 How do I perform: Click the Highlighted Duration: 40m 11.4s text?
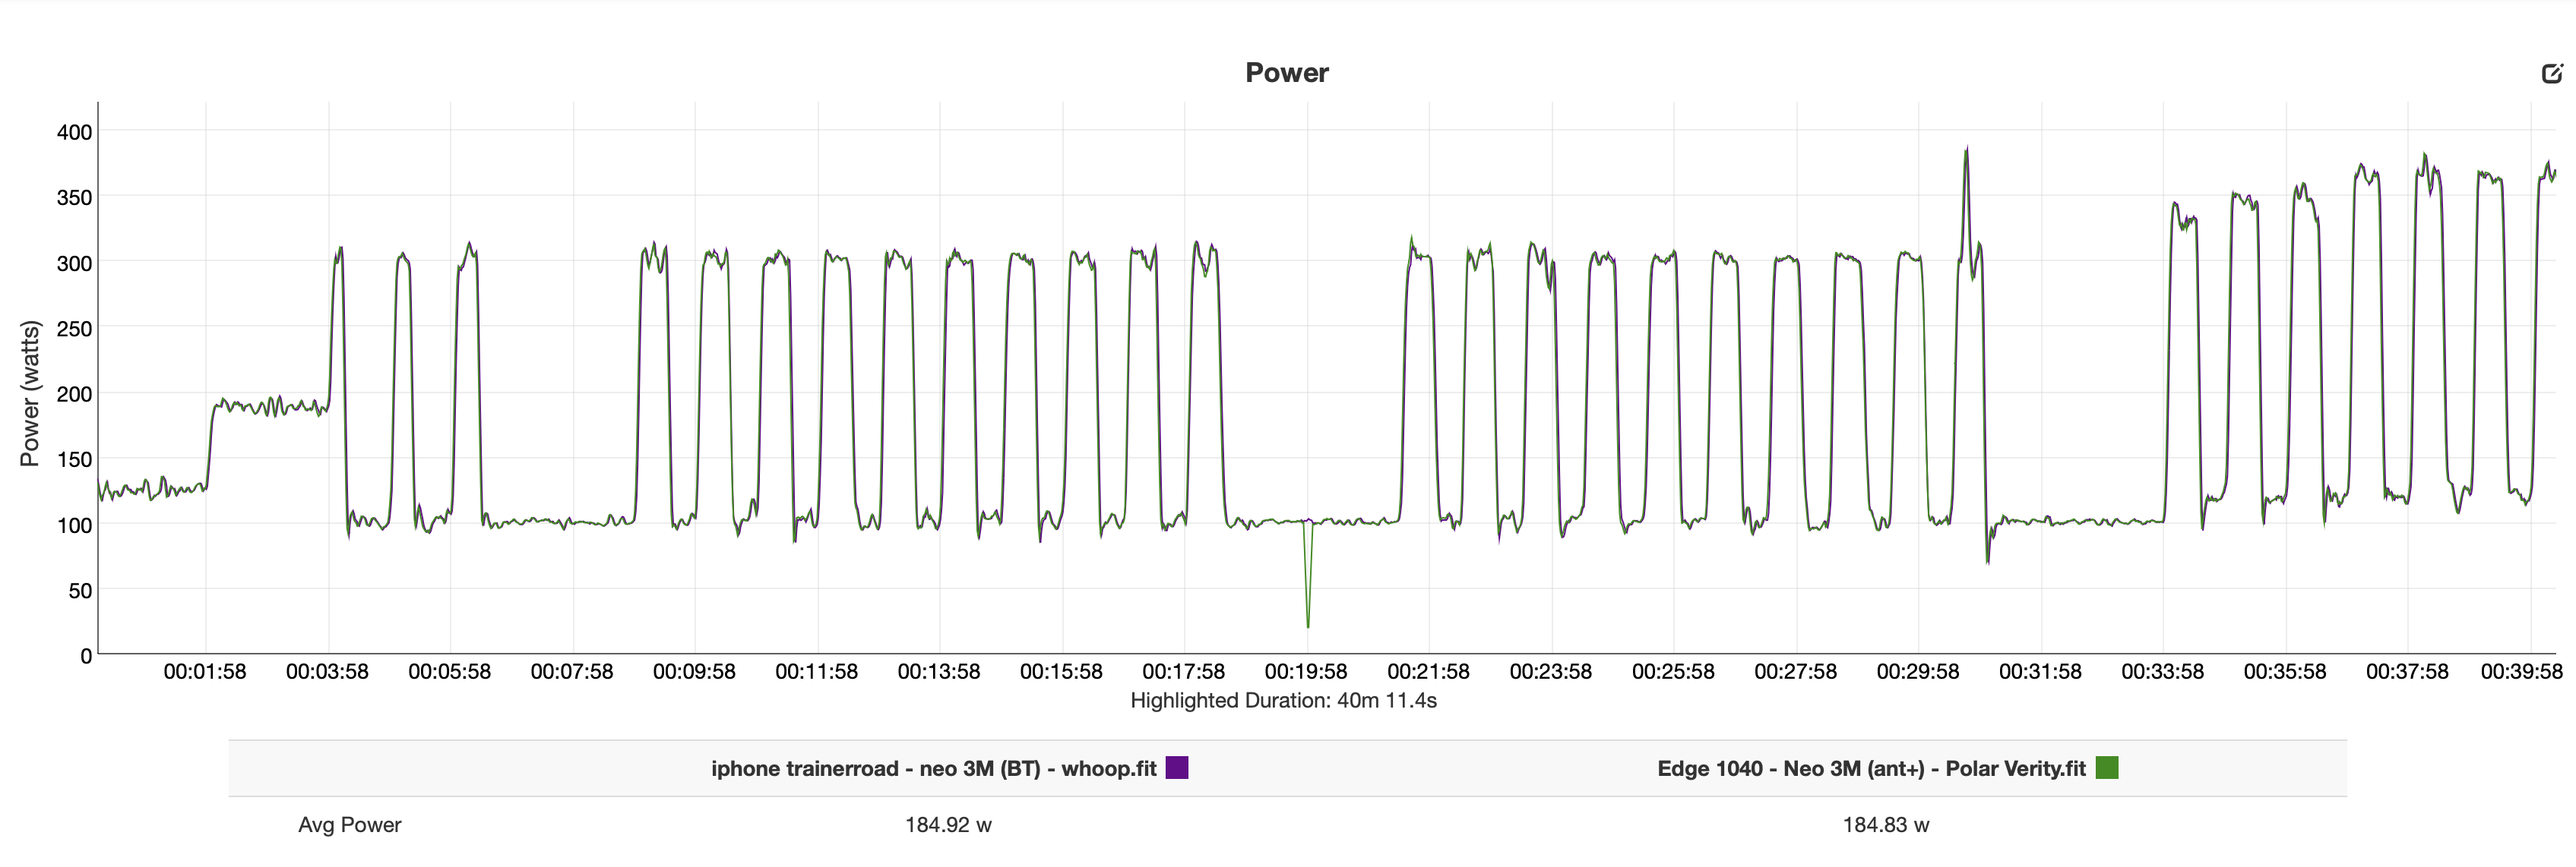1283,701
